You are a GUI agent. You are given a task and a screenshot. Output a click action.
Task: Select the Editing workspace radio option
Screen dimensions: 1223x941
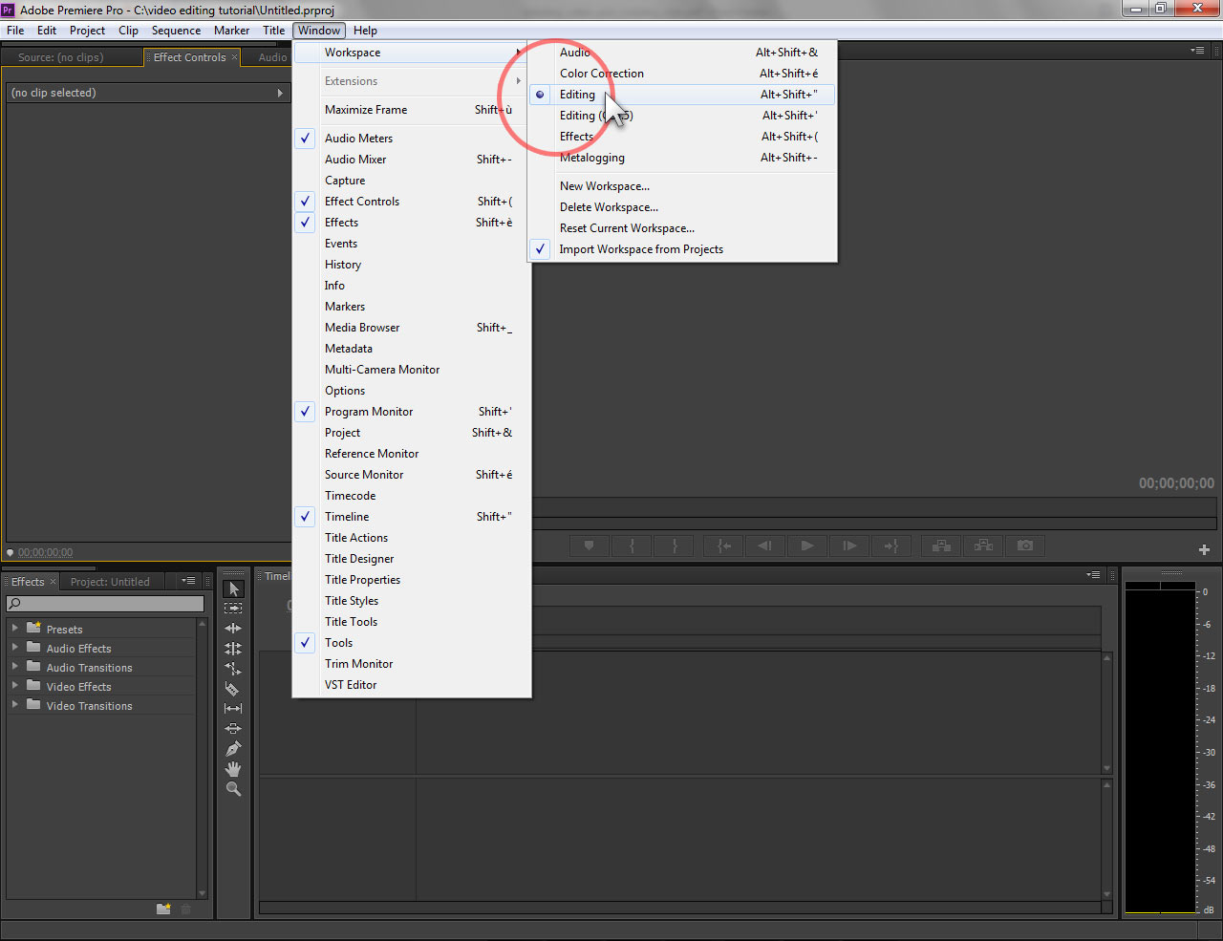pyautogui.click(x=682, y=95)
